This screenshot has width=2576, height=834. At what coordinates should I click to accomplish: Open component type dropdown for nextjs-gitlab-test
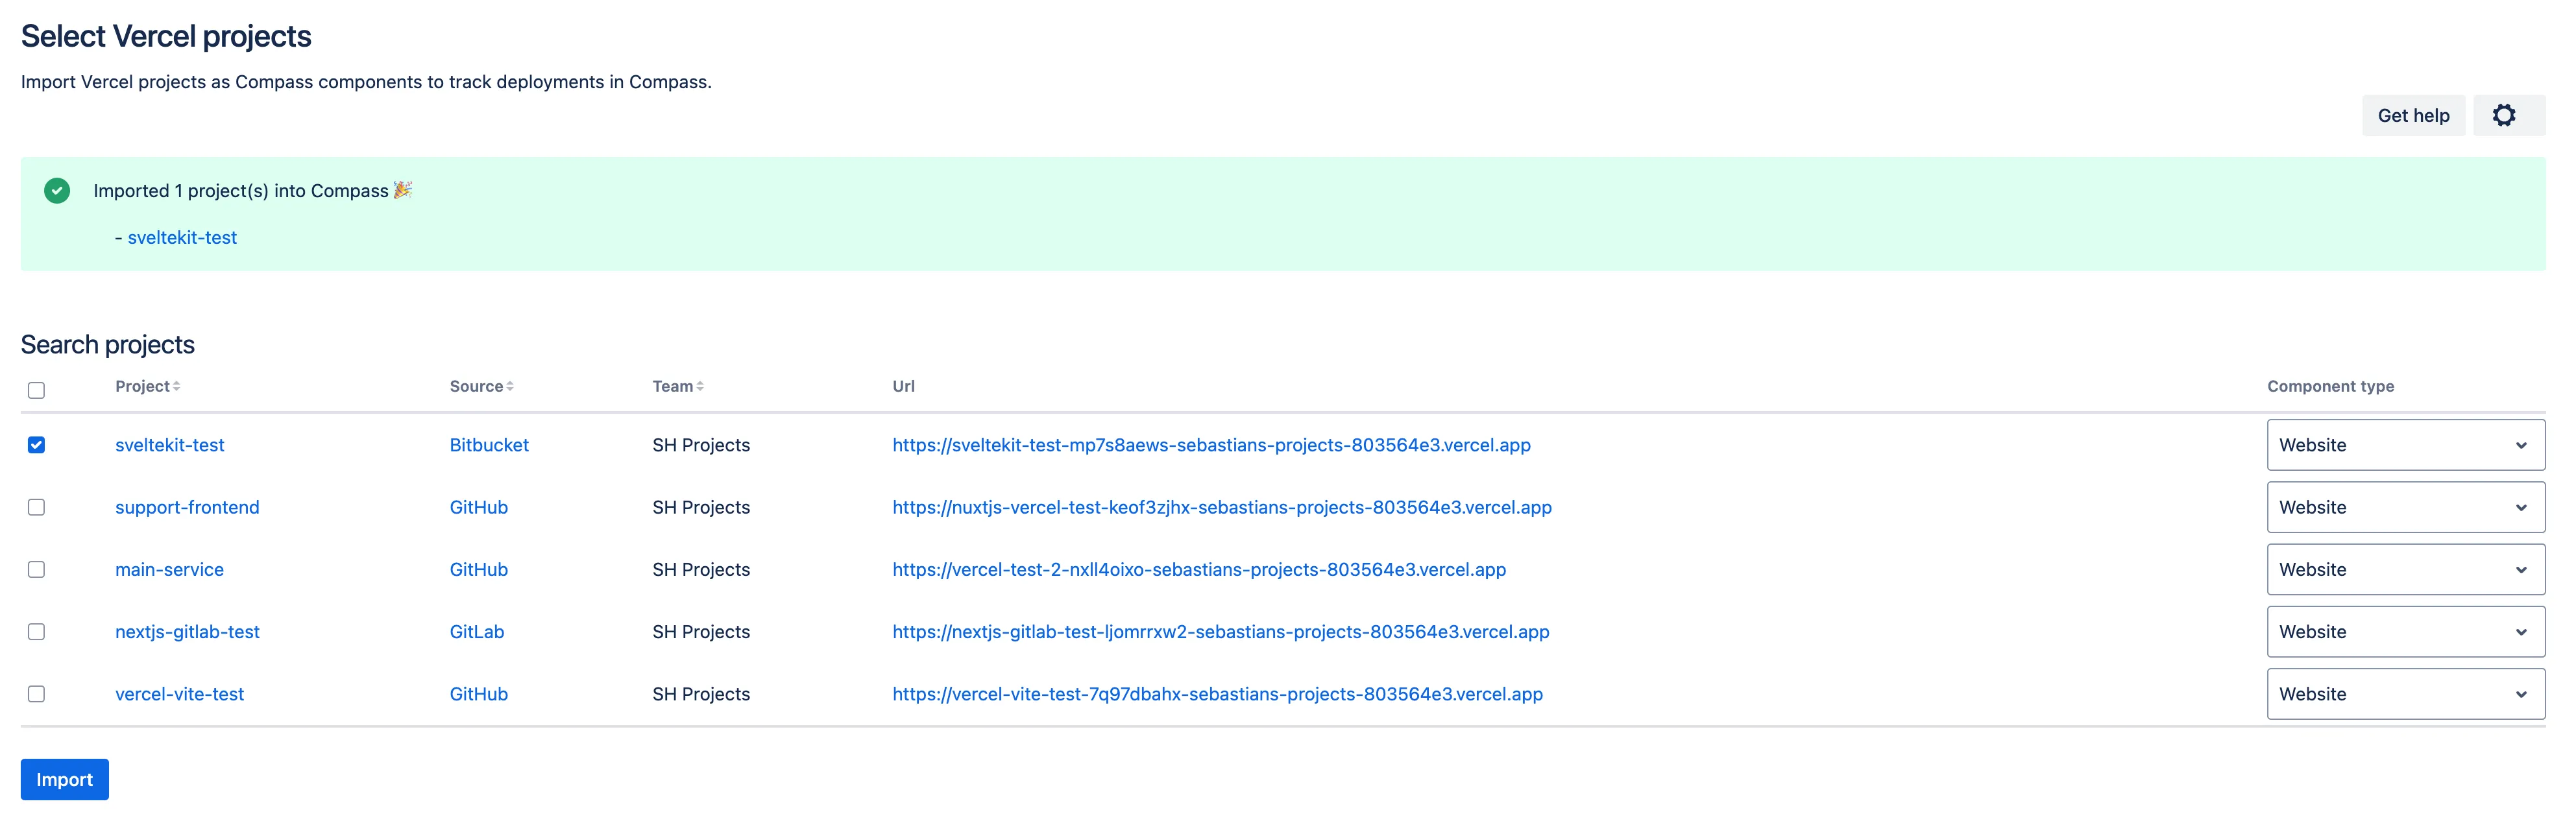(2404, 632)
